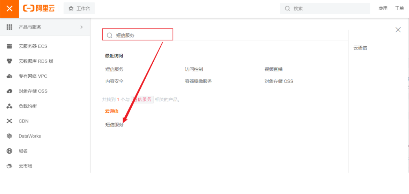Open the 工作台 workbench button

tap(79, 8)
